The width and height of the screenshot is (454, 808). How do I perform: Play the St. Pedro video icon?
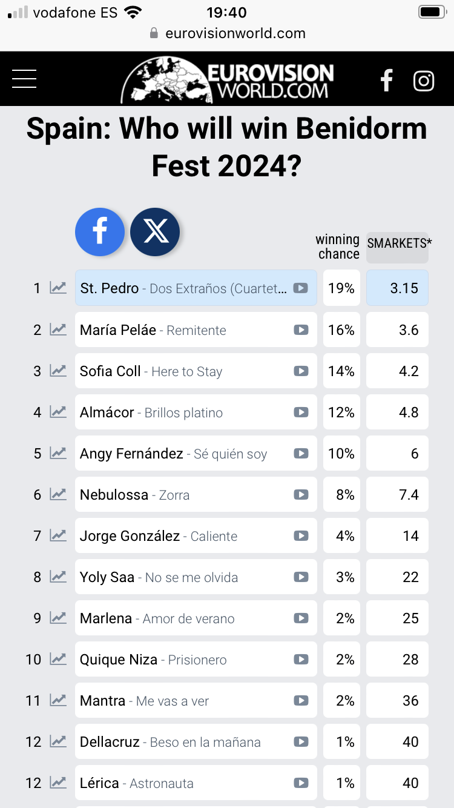301,288
